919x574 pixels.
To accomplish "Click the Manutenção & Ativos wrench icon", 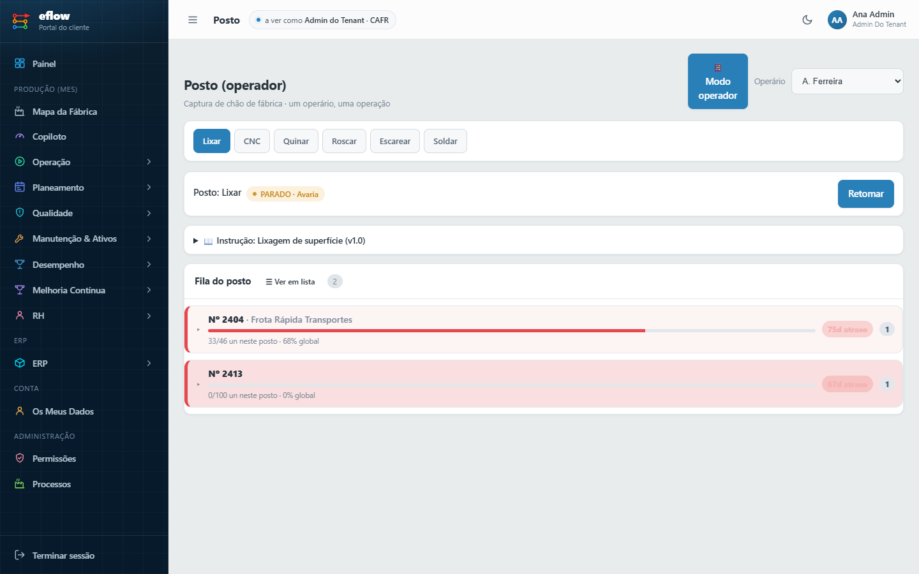I will (20, 239).
